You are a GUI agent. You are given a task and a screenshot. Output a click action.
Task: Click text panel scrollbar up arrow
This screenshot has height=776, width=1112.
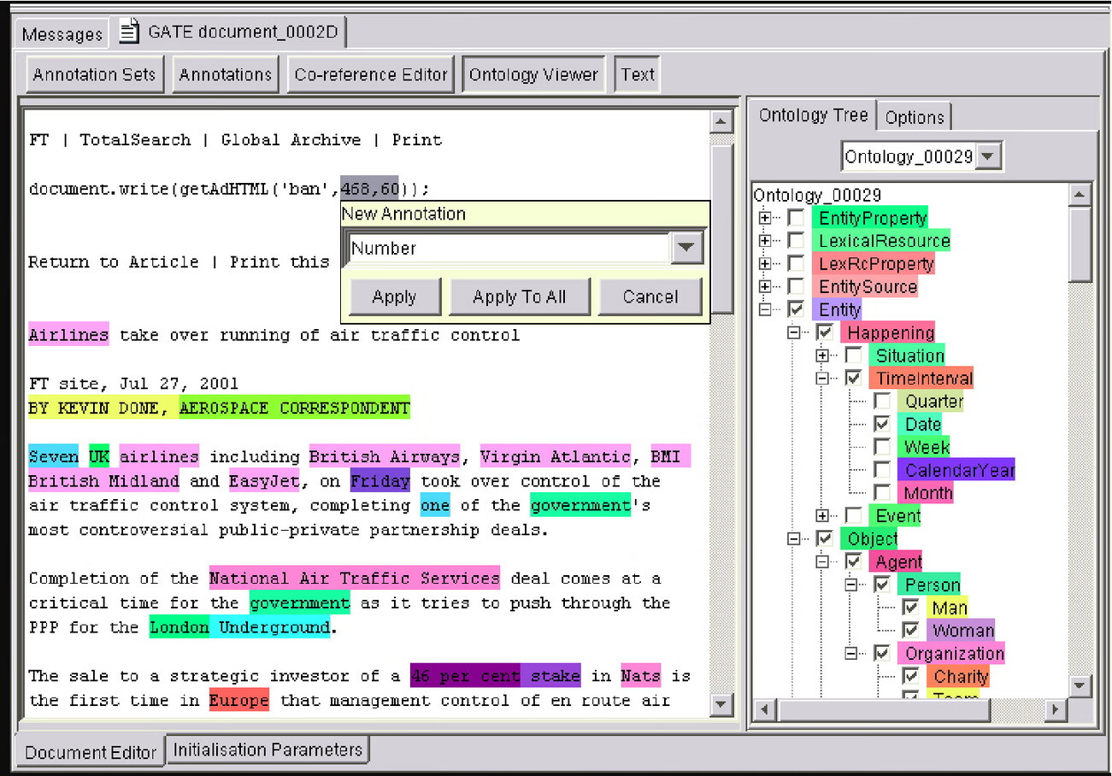(x=722, y=122)
